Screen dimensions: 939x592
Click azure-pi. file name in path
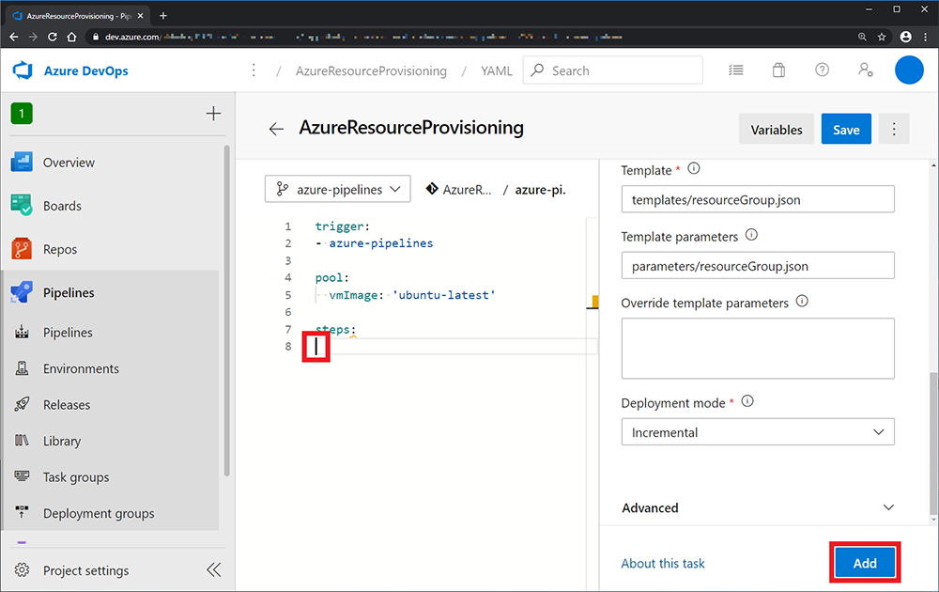pyautogui.click(x=540, y=189)
